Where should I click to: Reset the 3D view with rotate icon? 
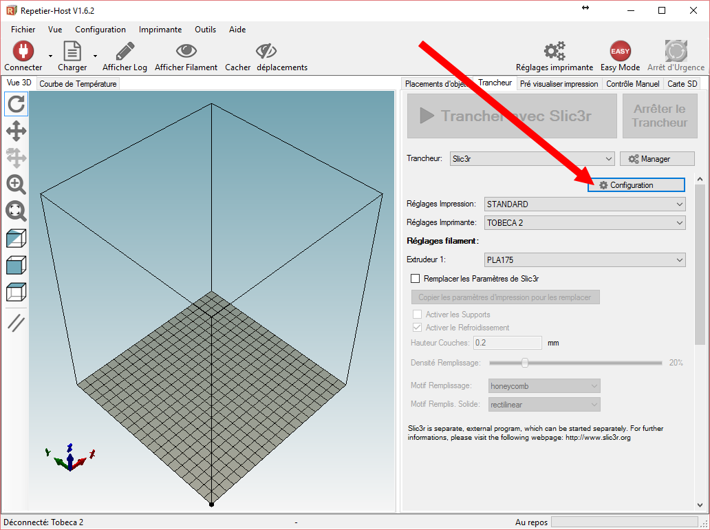[17, 104]
